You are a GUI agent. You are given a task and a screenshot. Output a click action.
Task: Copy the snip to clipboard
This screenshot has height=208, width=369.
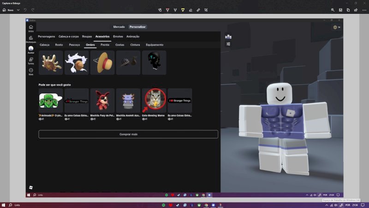[x=348, y=10]
